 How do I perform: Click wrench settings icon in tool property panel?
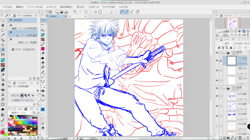[x=38, y=104]
